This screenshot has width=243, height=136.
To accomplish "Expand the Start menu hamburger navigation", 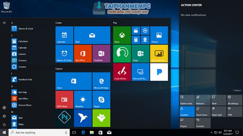I will coord(4,23).
